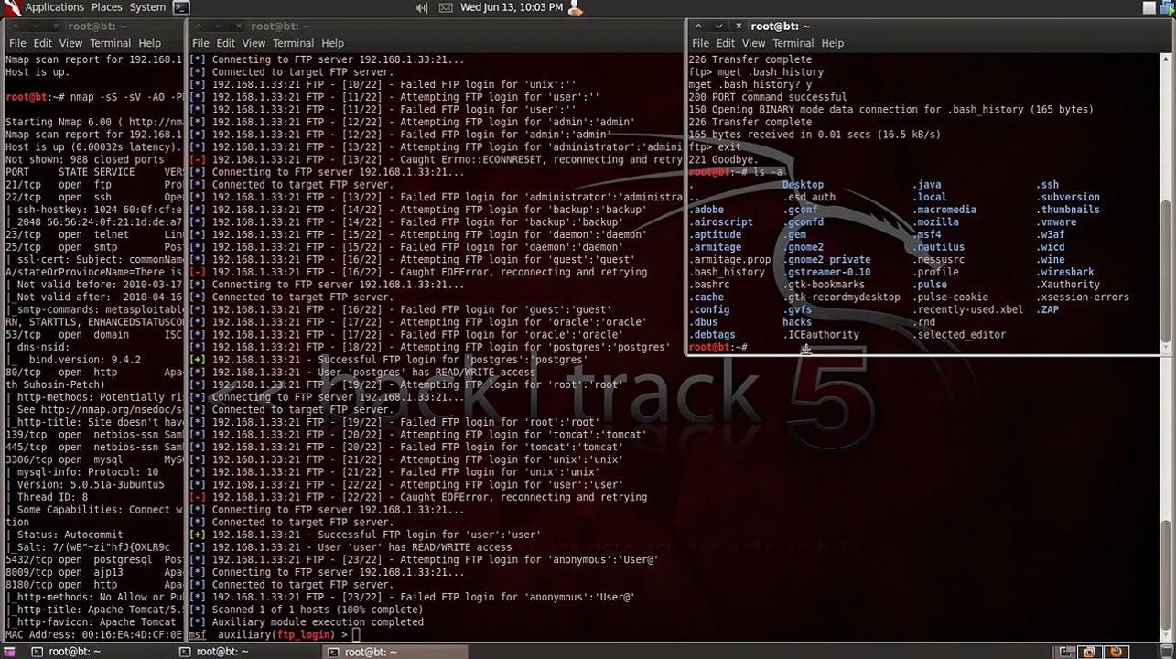The width and height of the screenshot is (1176, 659).
Task: Click '.nessusrc' in the ls listing
Action: tap(939, 260)
